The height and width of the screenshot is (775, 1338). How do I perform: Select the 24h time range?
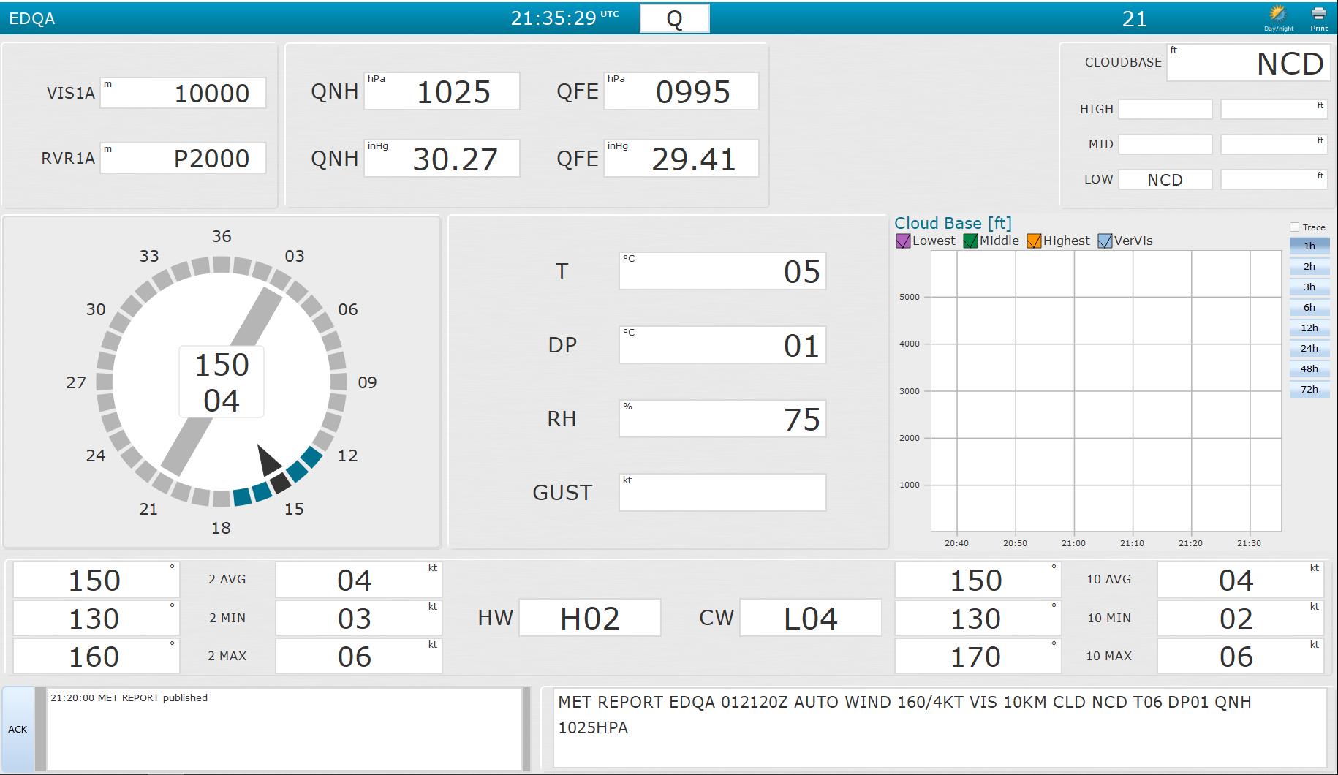coord(1309,349)
